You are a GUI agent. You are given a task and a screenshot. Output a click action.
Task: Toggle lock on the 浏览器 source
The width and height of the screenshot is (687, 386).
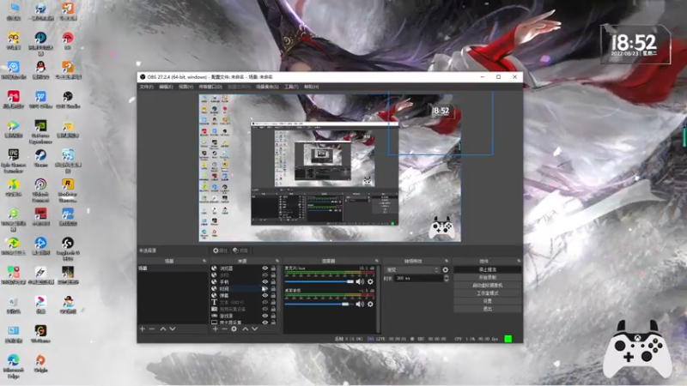pos(273,268)
